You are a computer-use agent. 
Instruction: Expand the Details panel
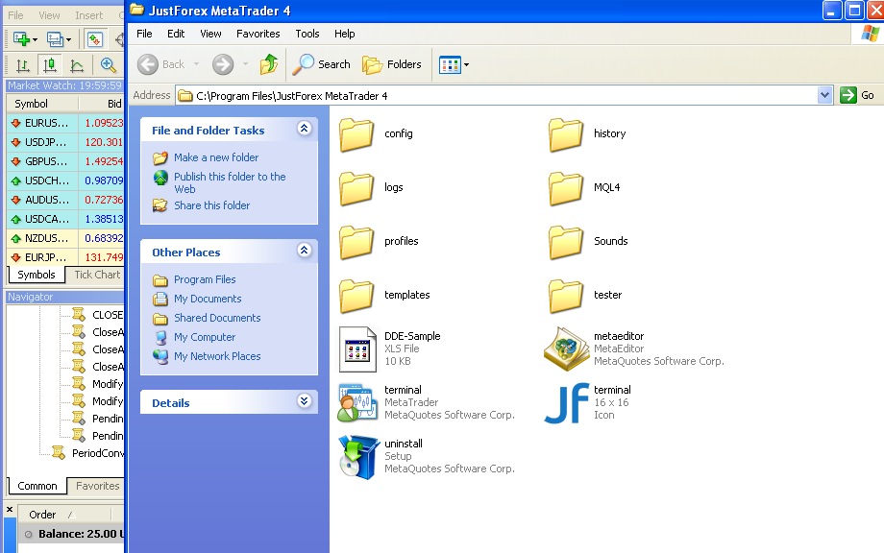[305, 400]
